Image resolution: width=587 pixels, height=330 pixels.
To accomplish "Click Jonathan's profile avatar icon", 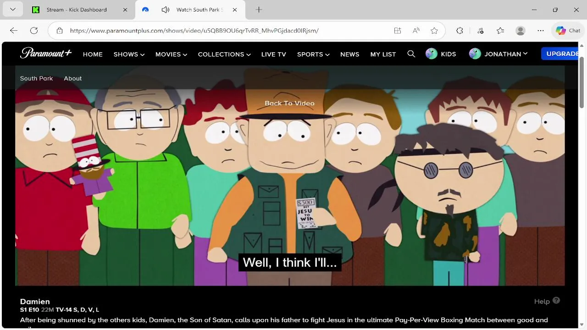I will coord(475,54).
